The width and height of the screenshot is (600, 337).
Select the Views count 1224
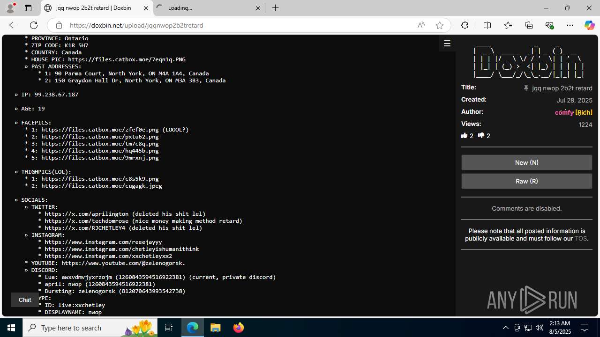tap(585, 125)
